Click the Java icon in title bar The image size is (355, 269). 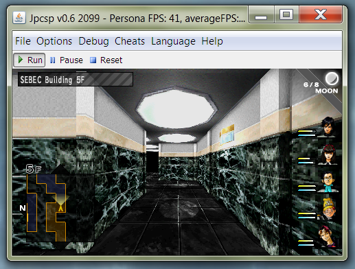(19, 18)
